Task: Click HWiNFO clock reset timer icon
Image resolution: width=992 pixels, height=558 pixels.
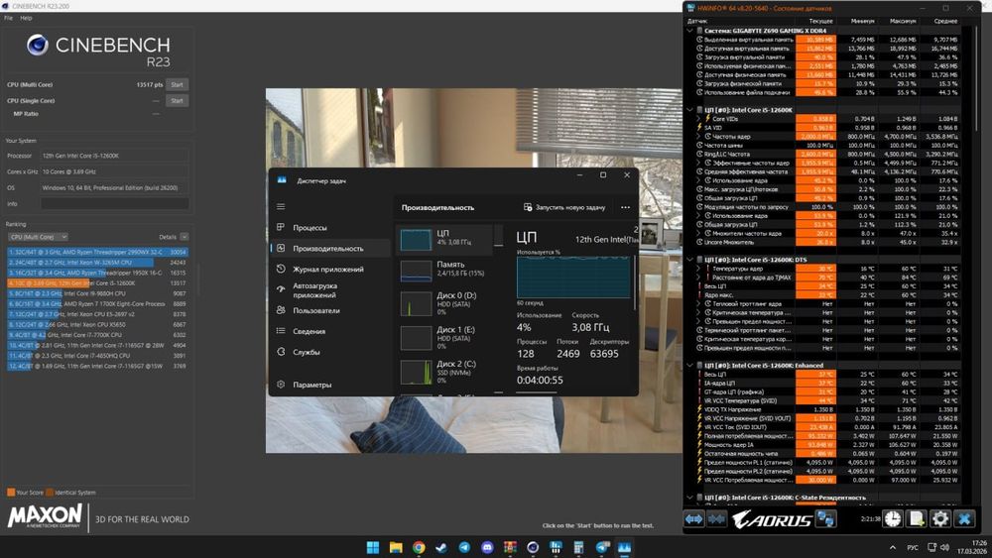Action: [x=893, y=518]
